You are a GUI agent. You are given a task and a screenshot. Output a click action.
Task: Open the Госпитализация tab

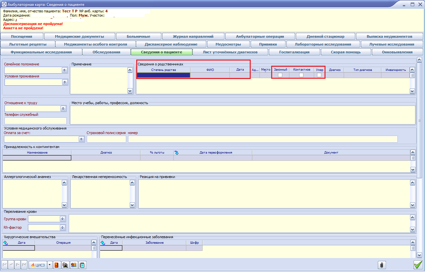point(294,52)
